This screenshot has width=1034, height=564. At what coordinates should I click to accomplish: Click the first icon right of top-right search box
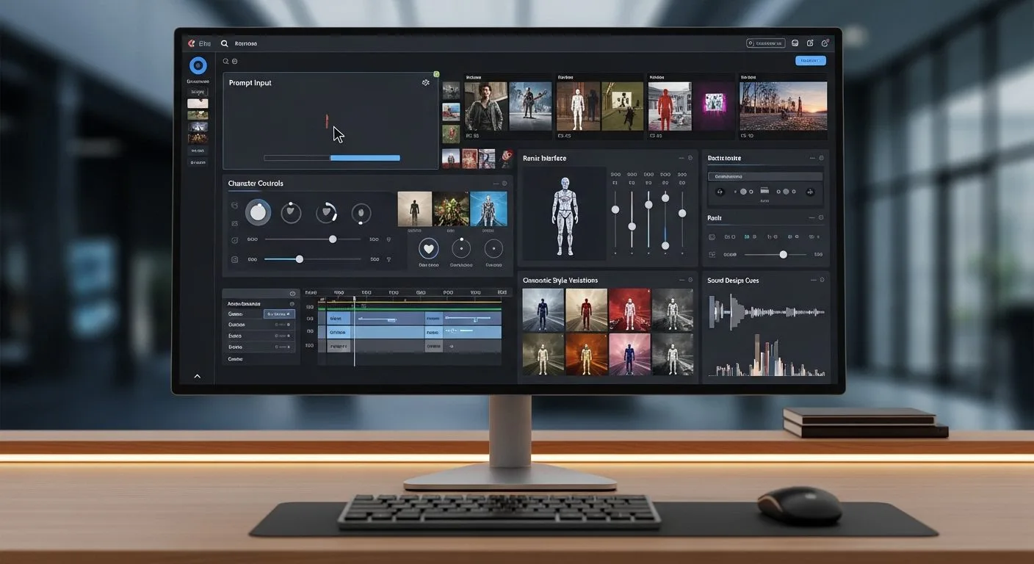(795, 43)
